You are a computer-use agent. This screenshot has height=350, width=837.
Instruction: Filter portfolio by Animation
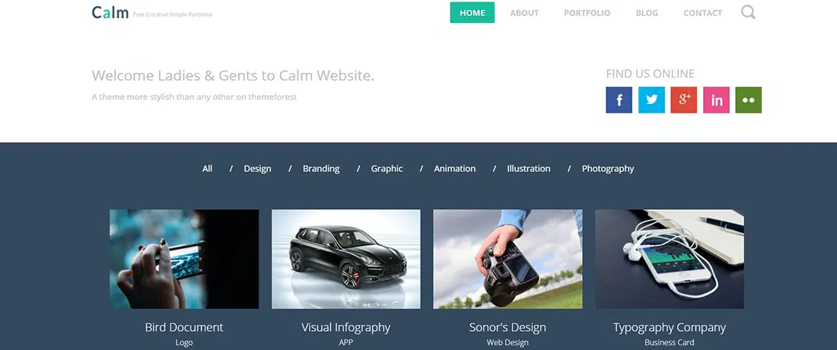(455, 169)
